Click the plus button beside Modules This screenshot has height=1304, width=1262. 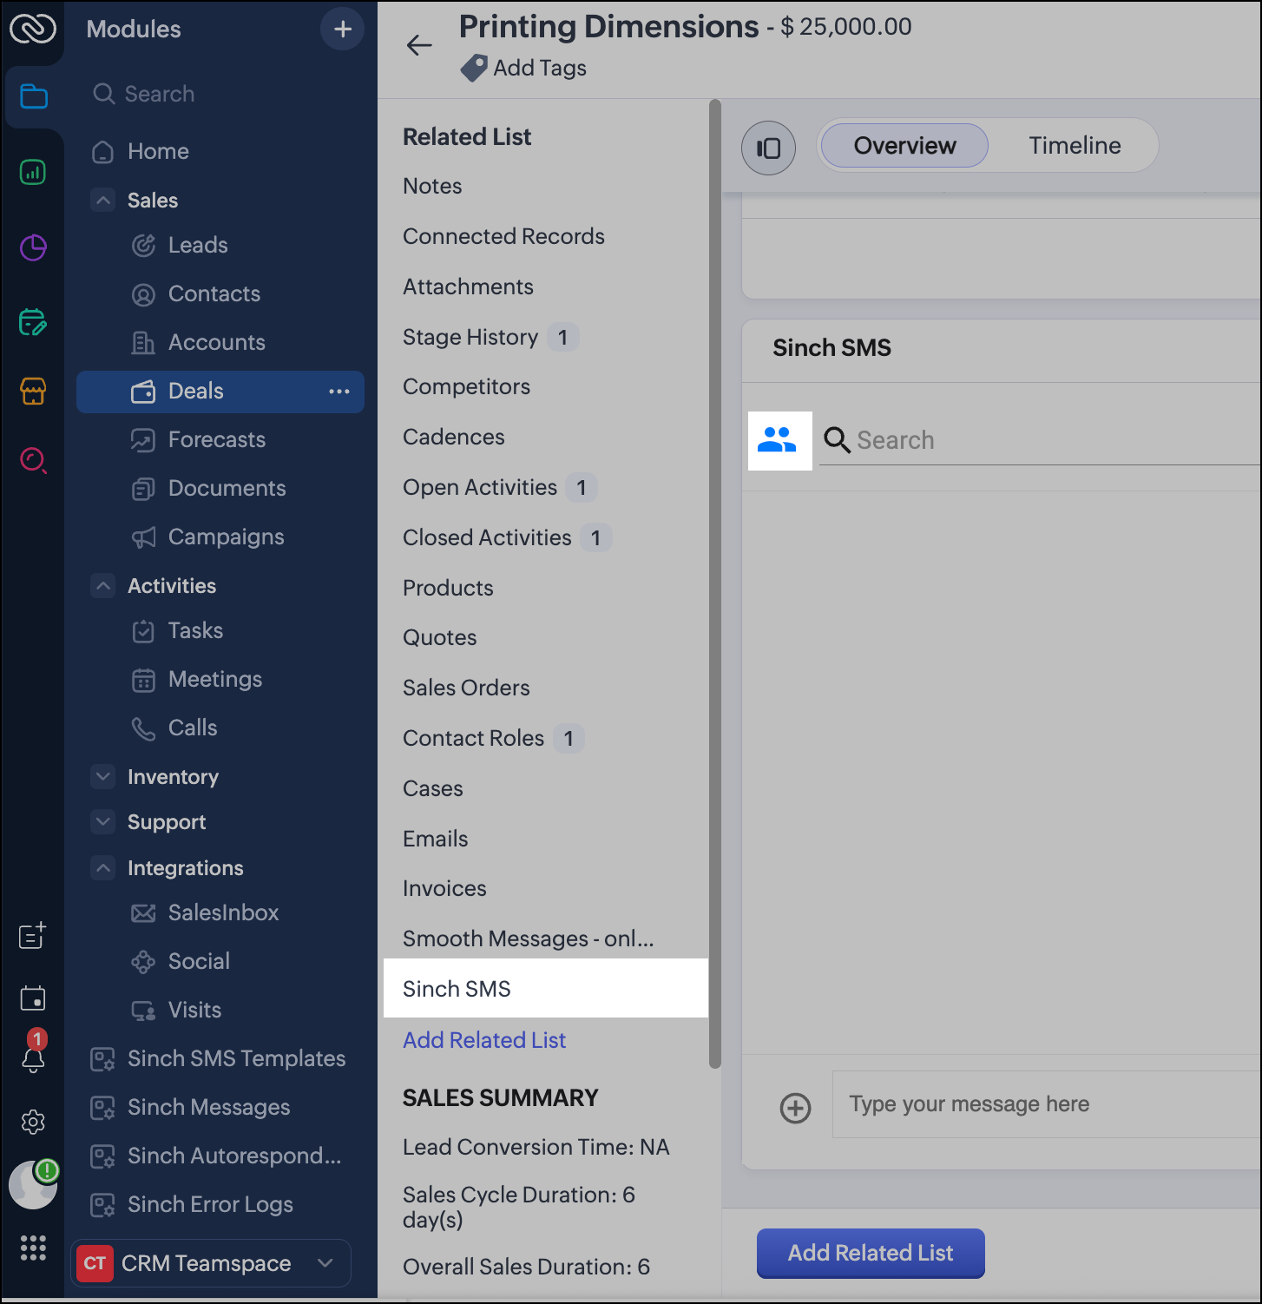pyautogui.click(x=343, y=29)
